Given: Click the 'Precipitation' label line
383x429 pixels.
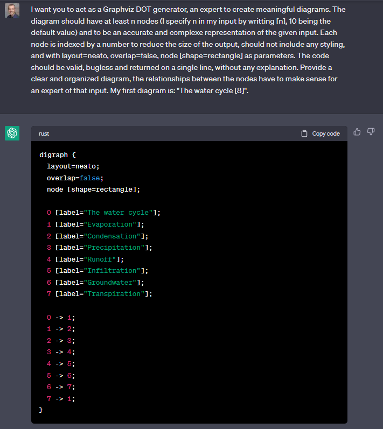Looking at the screenshot, I should (x=99, y=248).
